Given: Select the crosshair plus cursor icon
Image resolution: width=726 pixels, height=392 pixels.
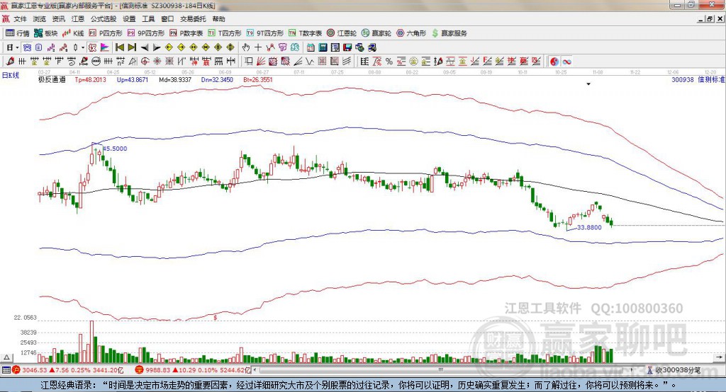Looking at the screenshot, I should 258,47.
